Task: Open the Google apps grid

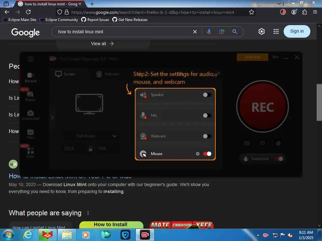Action: pos(276,31)
